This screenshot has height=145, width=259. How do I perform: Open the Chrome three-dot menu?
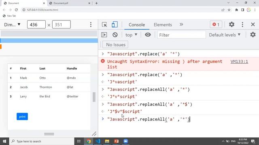[x=255, y=10]
